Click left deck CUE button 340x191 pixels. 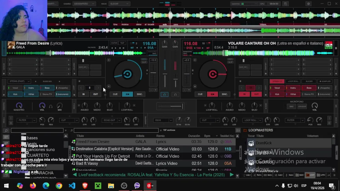pyautogui.click(x=115, y=94)
